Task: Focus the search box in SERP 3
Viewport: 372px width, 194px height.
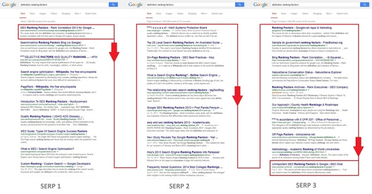Action: (315, 4)
